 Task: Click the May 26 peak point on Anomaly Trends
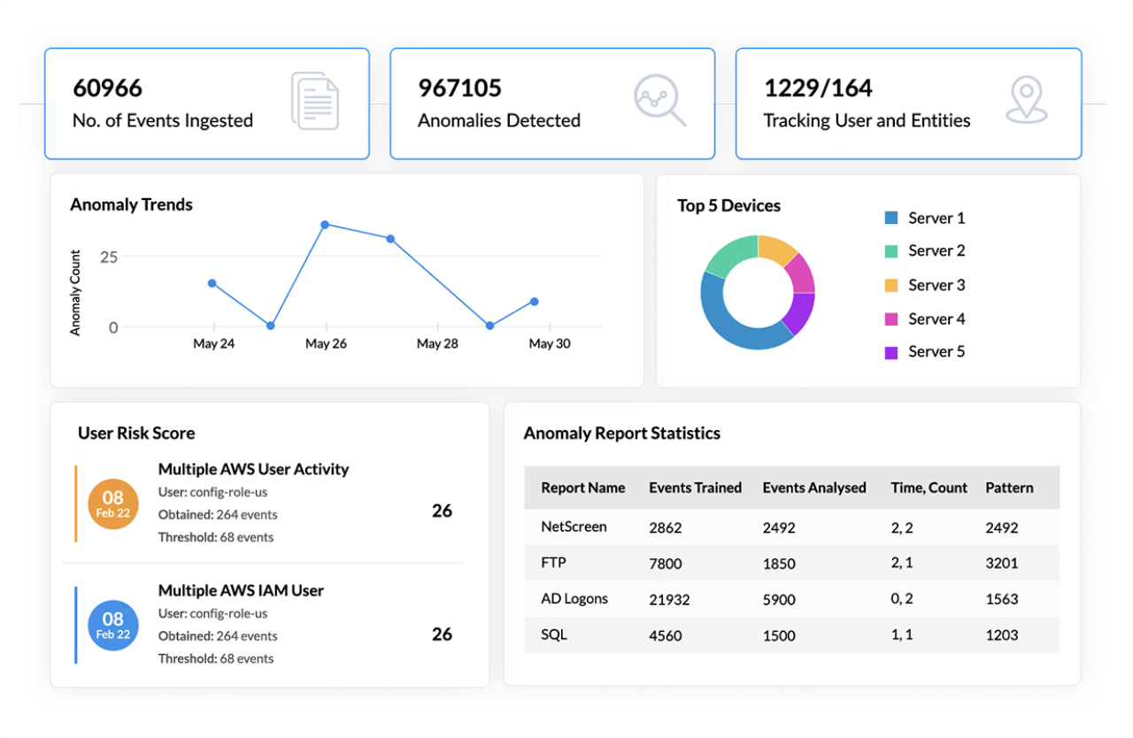(x=326, y=225)
